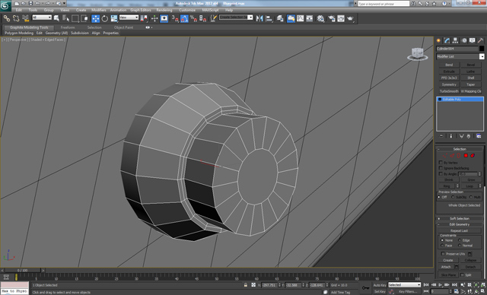Viewport: 487px width, 295px height.
Task: Enable Ignore Backfacing checkbox
Action: tap(441, 168)
